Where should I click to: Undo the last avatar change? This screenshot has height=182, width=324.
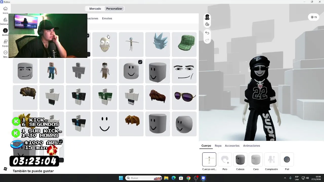pyautogui.click(x=207, y=33)
